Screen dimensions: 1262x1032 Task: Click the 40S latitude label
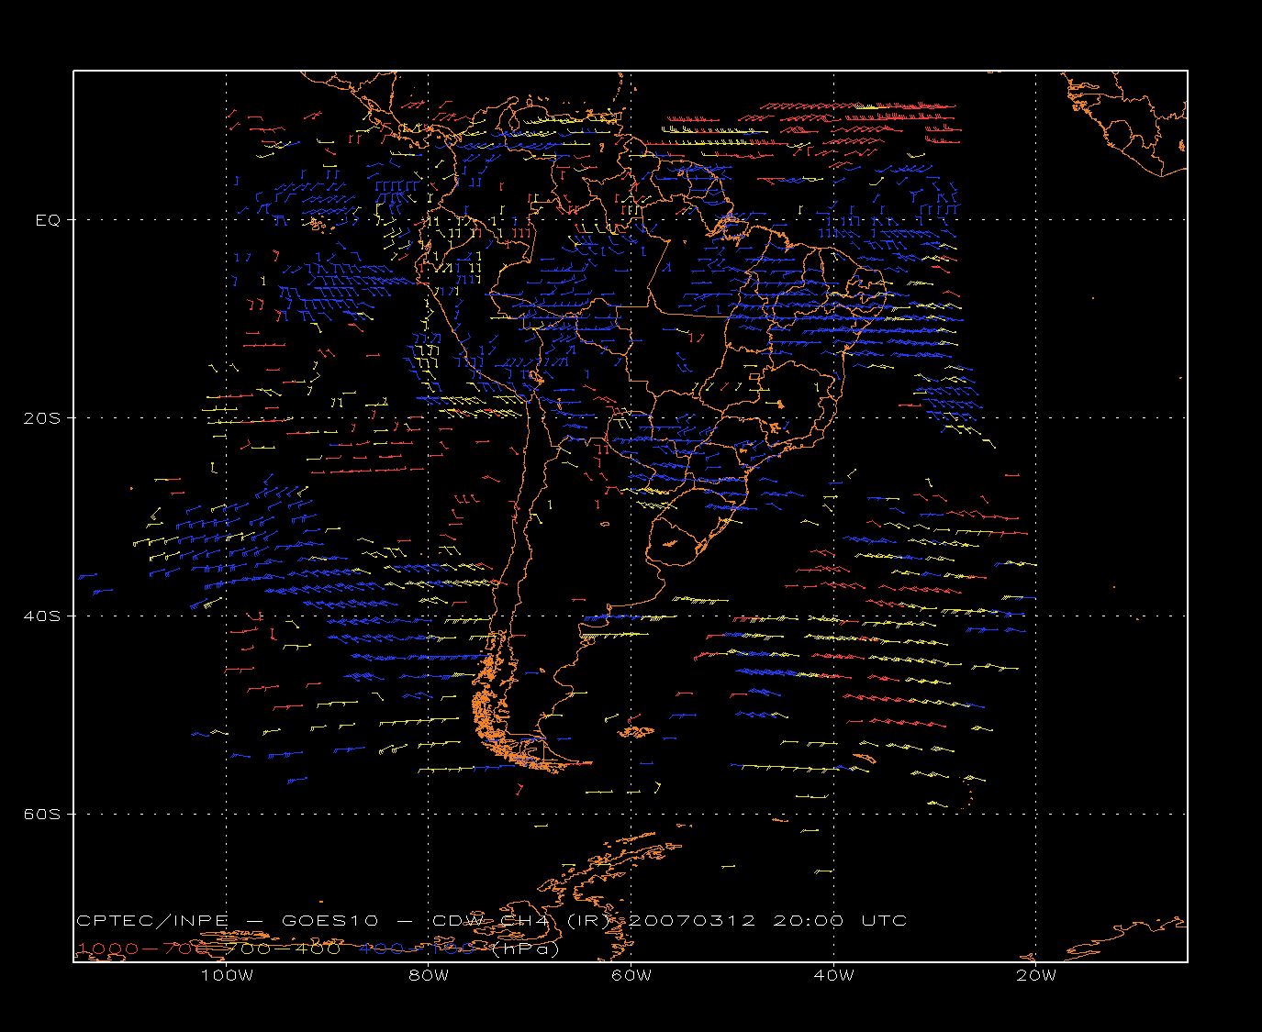click(41, 616)
